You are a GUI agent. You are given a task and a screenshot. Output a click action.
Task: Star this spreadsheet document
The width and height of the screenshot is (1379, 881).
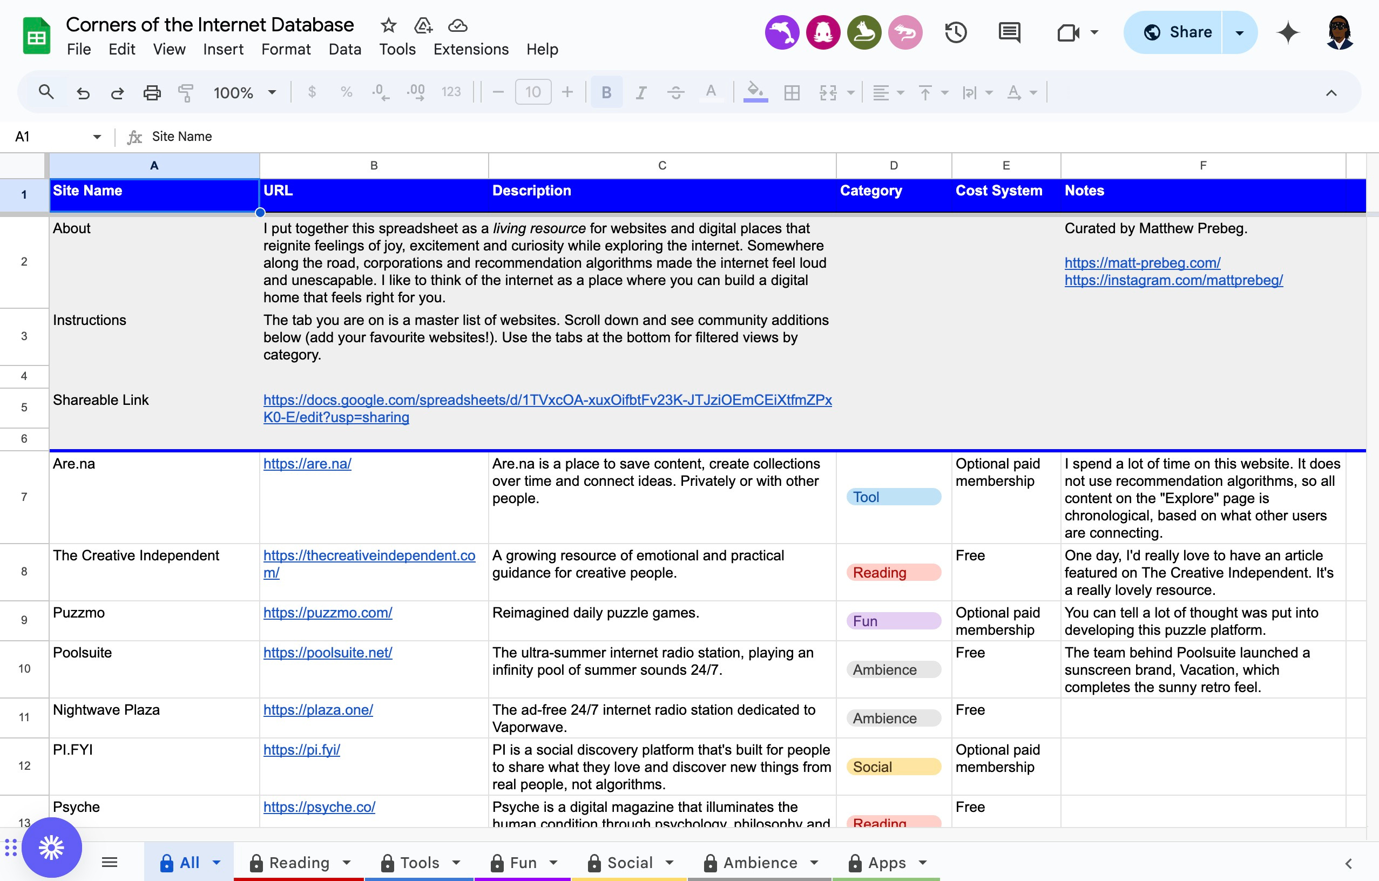pos(388,25)
